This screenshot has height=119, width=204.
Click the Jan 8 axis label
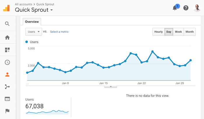(x=65, y=83)
